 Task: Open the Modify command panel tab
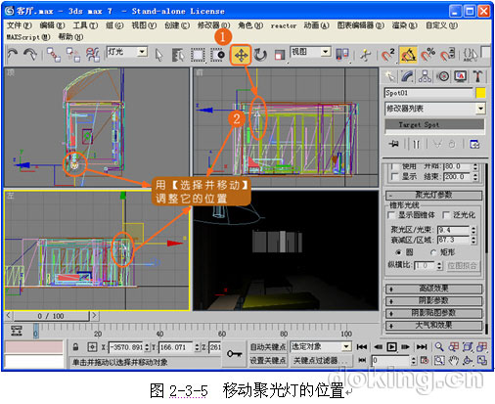click(x=407, y=76)
